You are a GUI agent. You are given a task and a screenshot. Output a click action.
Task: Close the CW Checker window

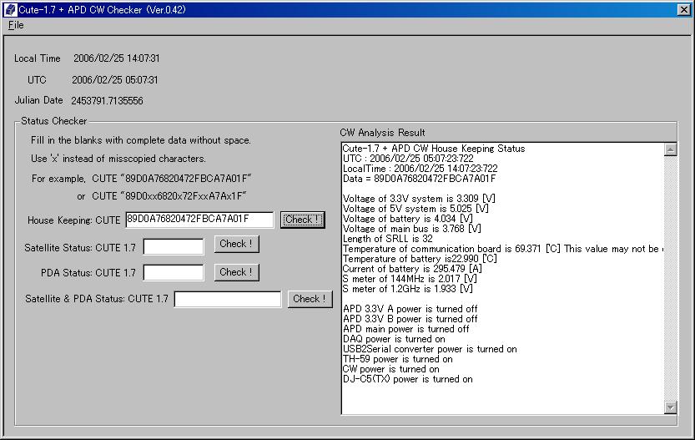tap(683, 9)
